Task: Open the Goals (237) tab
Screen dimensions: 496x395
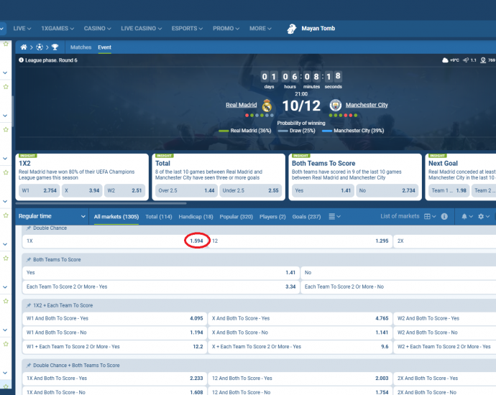Action: (x=306, y=217)
